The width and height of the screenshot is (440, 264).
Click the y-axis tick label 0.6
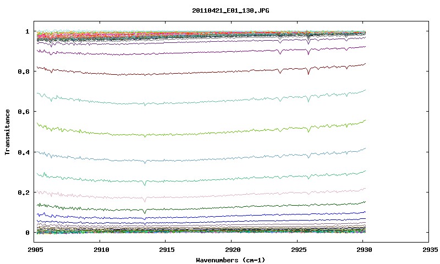click(24, 112)
